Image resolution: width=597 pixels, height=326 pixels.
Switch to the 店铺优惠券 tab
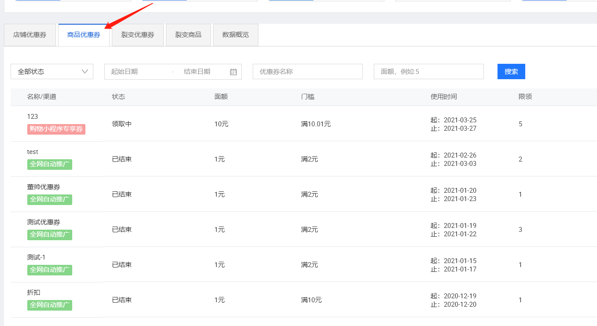(x=30, y=35)
